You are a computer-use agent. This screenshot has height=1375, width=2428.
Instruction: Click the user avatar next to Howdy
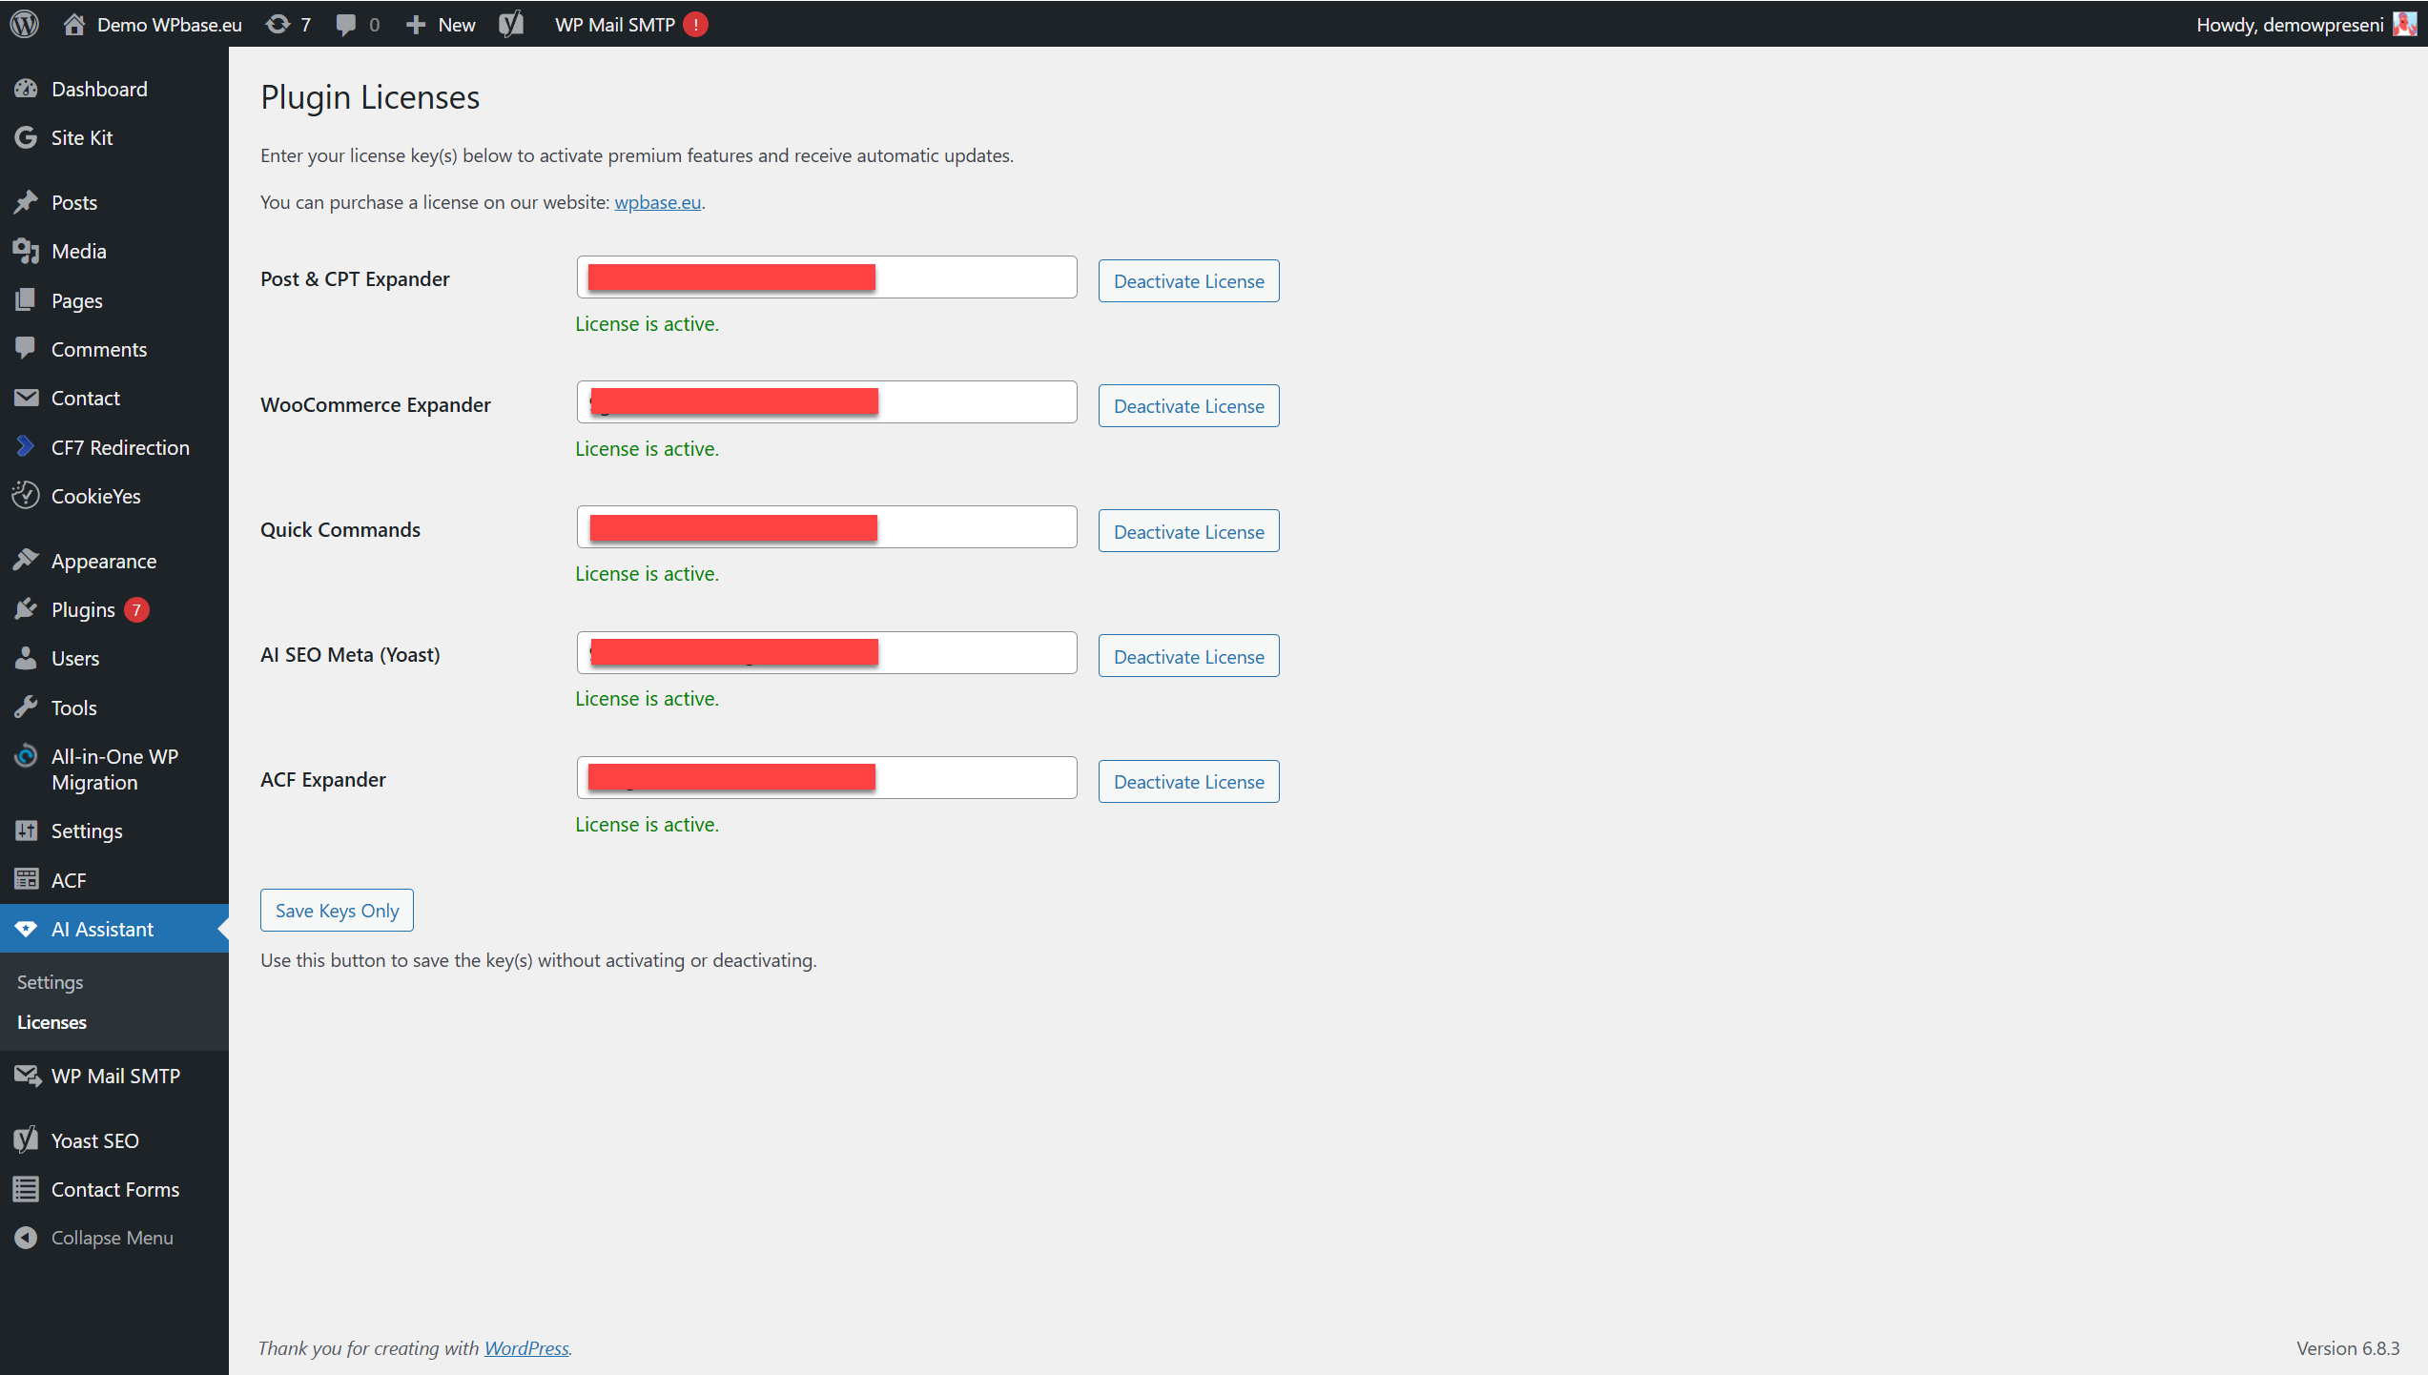tap(2404, 24)
